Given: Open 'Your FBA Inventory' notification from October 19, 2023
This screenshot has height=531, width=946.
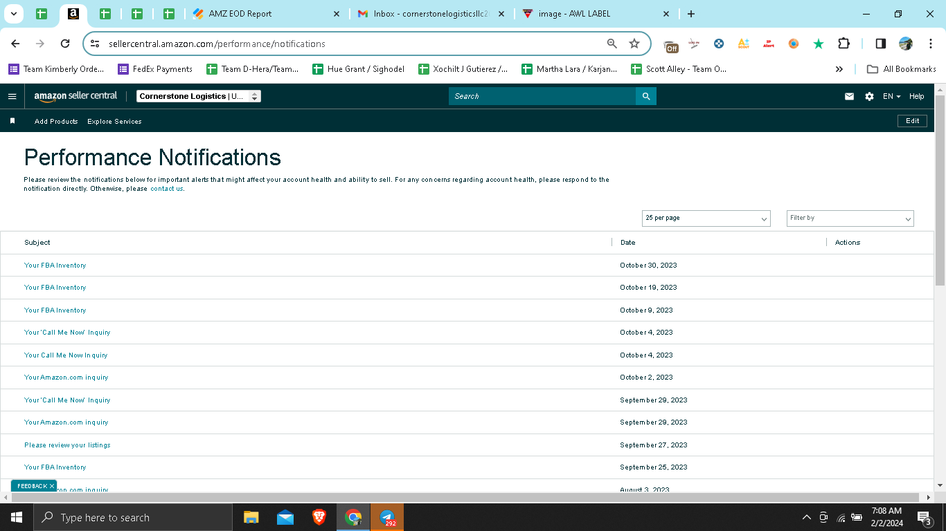Looking at the screenshot, I should [x=55, y=288].
